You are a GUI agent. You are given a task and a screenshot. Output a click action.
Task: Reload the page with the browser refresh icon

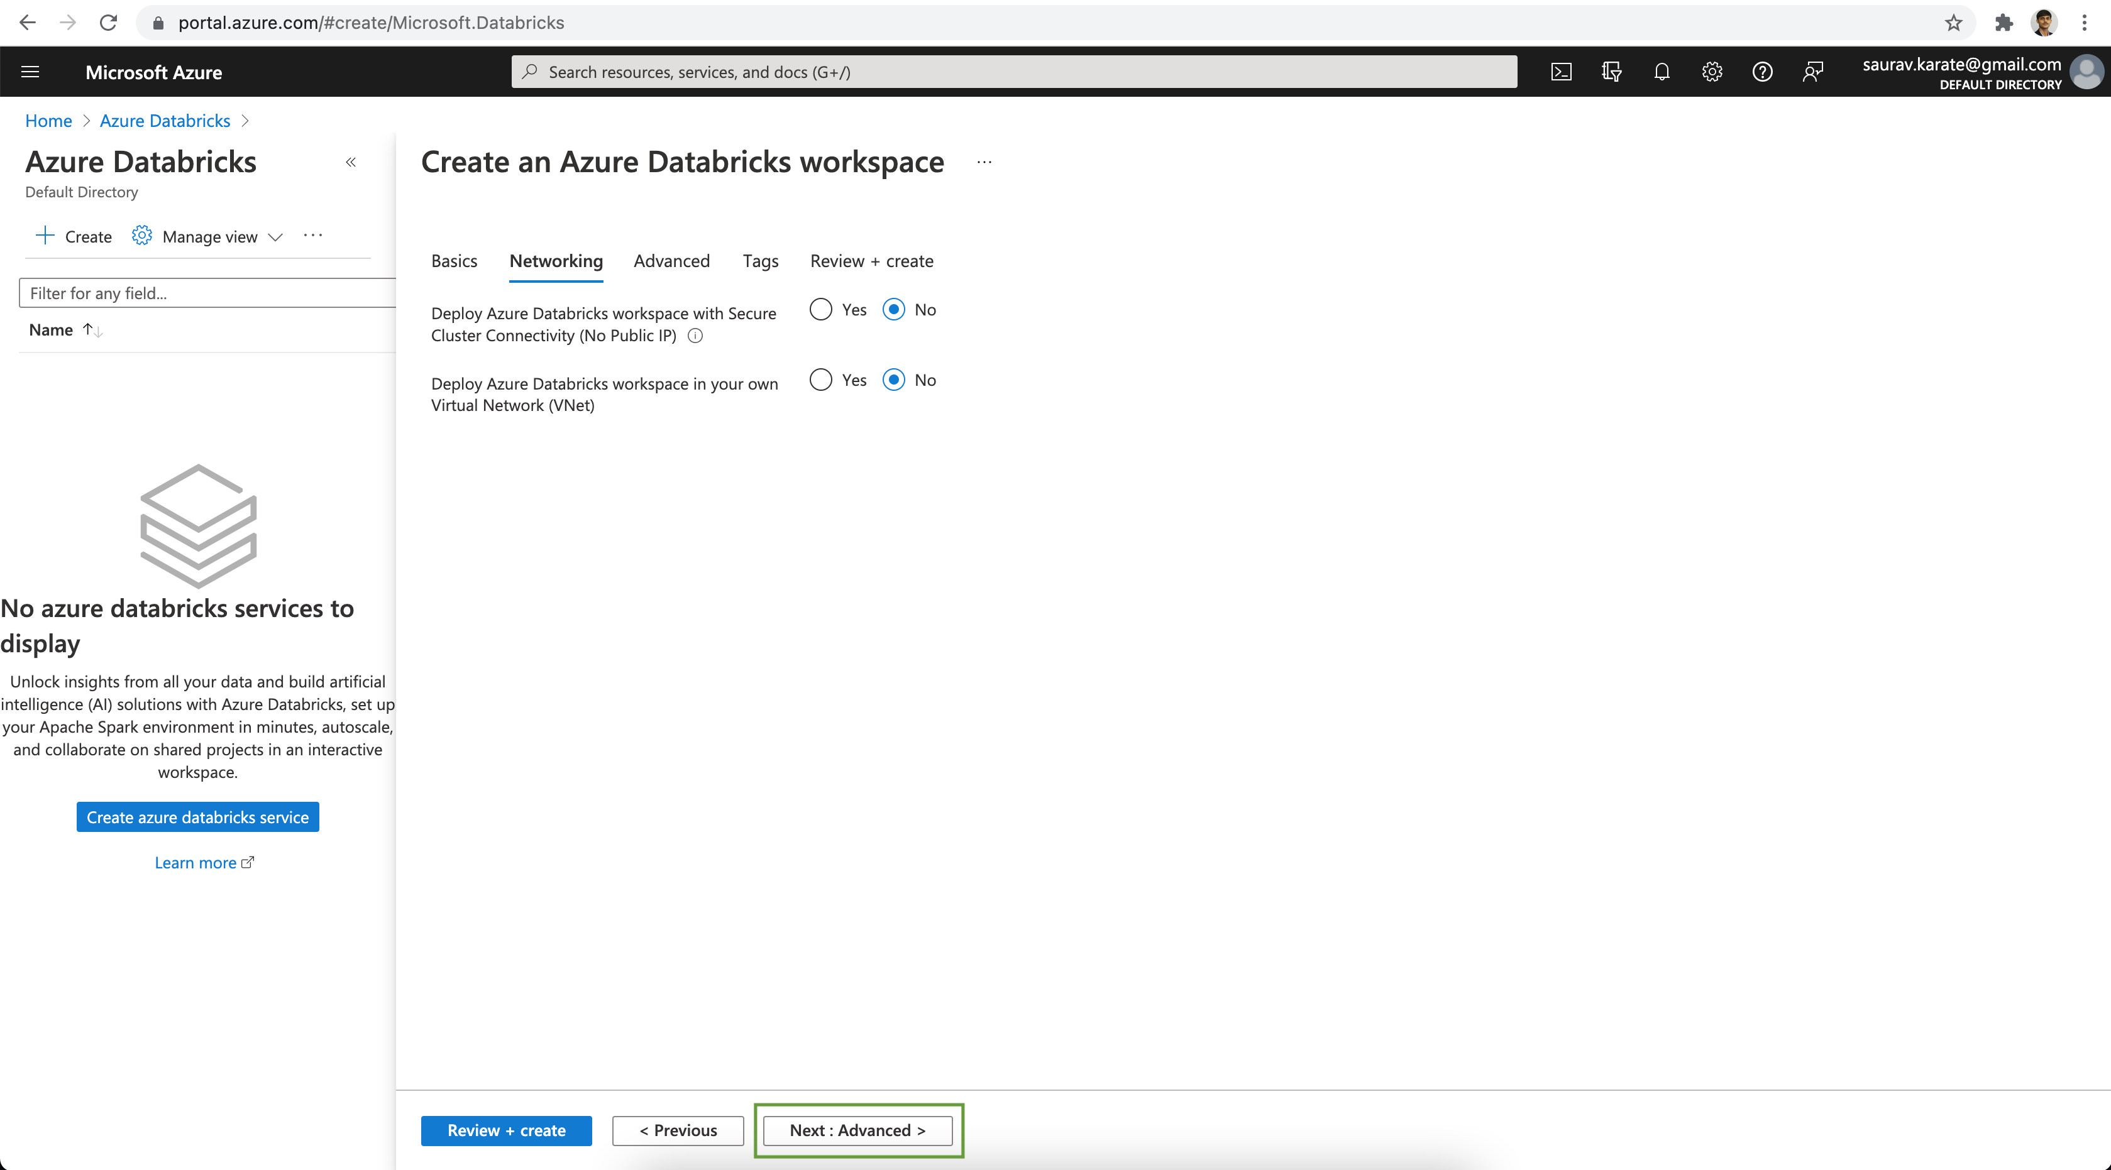[108, 23]
